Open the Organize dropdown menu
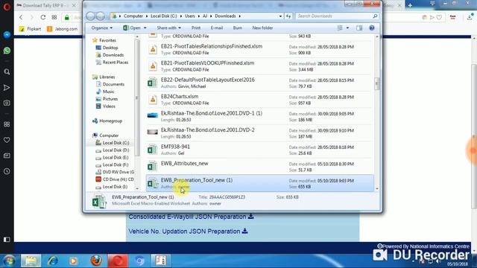The image size is (477, 268). pyautogui.click(x=102, y=28)
